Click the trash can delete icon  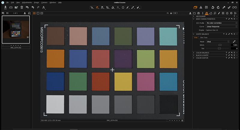[22, 7]
